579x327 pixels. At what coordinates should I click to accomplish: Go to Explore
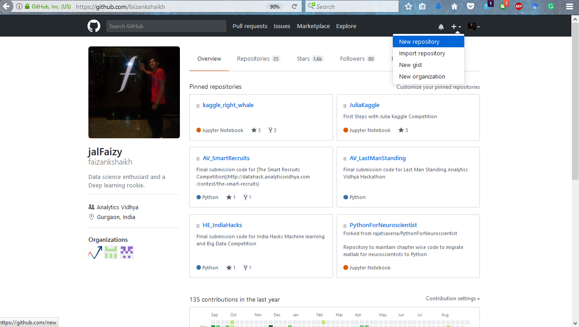tap(346, 26)
